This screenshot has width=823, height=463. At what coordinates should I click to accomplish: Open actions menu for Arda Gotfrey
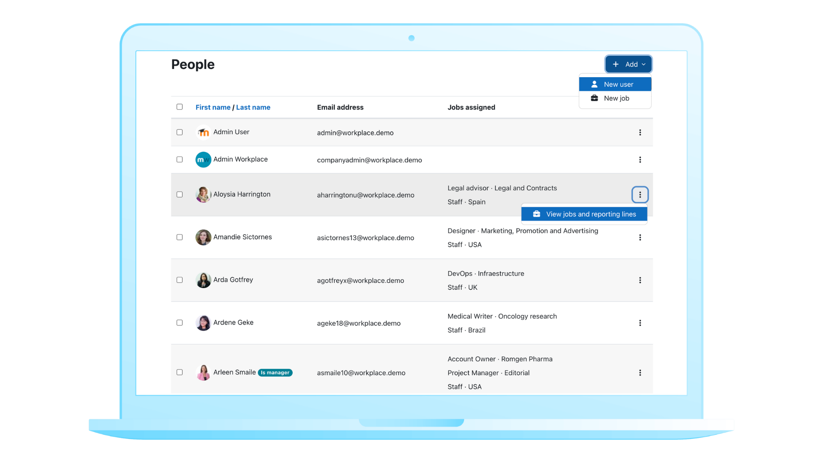coord(640,280)
